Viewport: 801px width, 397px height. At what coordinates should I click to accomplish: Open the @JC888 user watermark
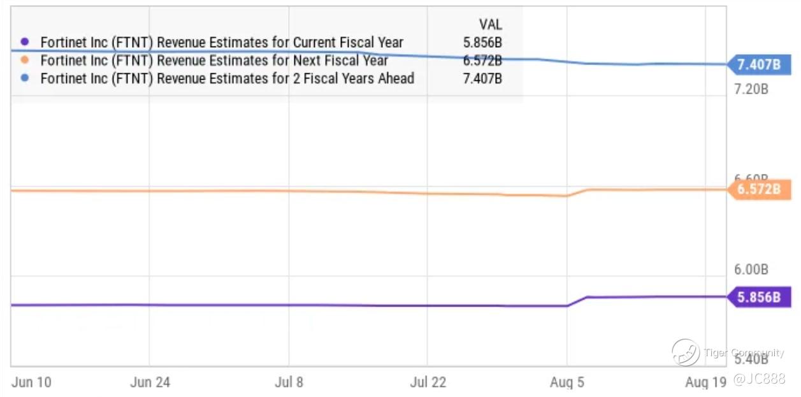(x=758, y=379)
